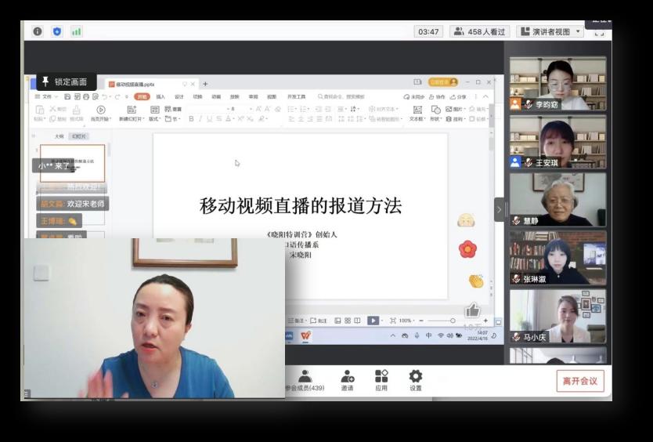Check the green network signal icon
Viewport: 653px width, 442px height.
pos(77,31)
